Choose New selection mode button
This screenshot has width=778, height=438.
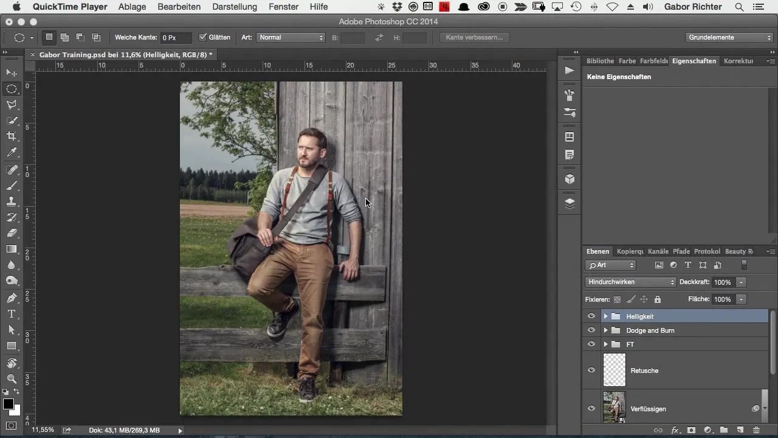click(49, 37)
